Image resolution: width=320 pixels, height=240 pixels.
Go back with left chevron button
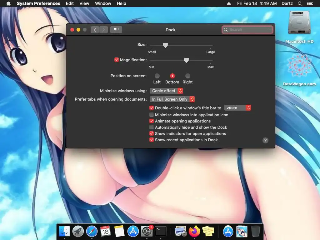pos(95,30)
